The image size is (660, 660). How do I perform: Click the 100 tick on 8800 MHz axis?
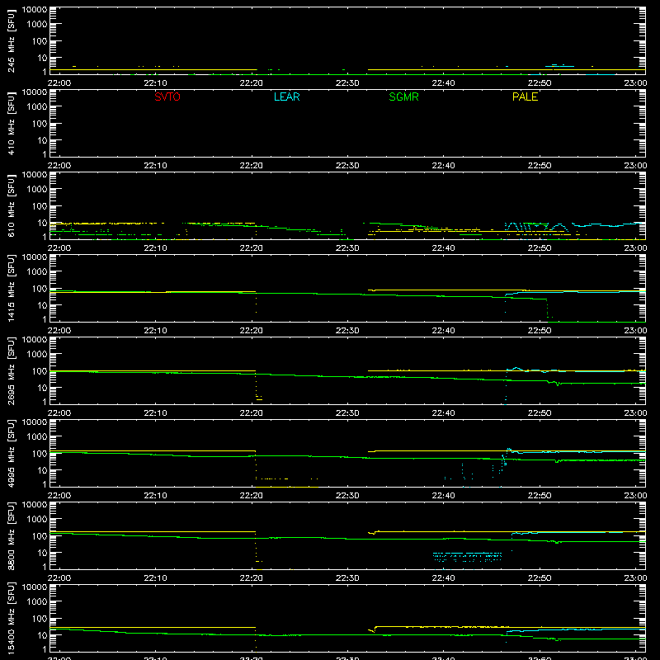(x=40, y=535)
